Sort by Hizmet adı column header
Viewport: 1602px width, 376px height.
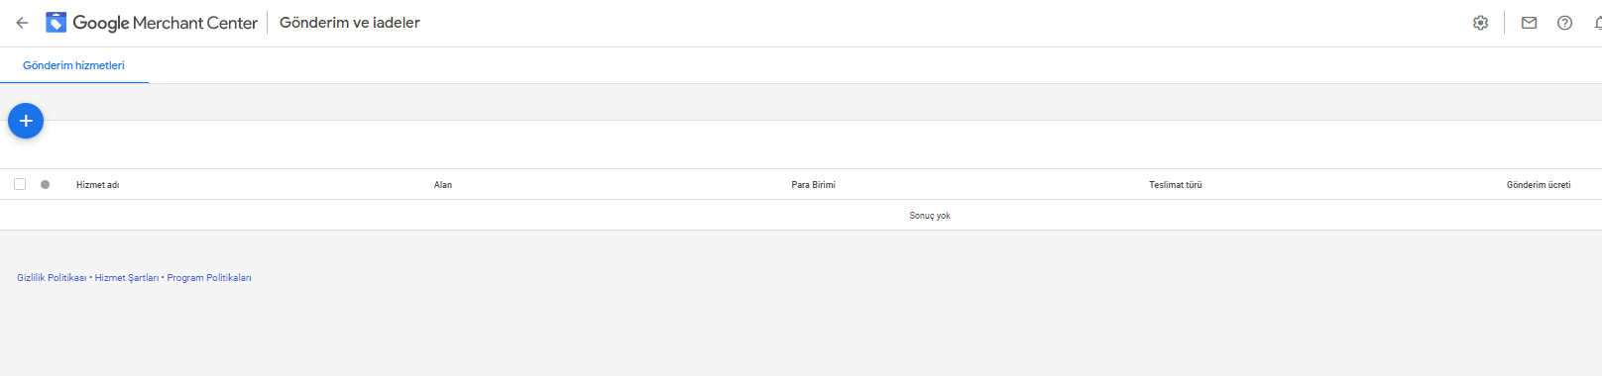point(97,185)
